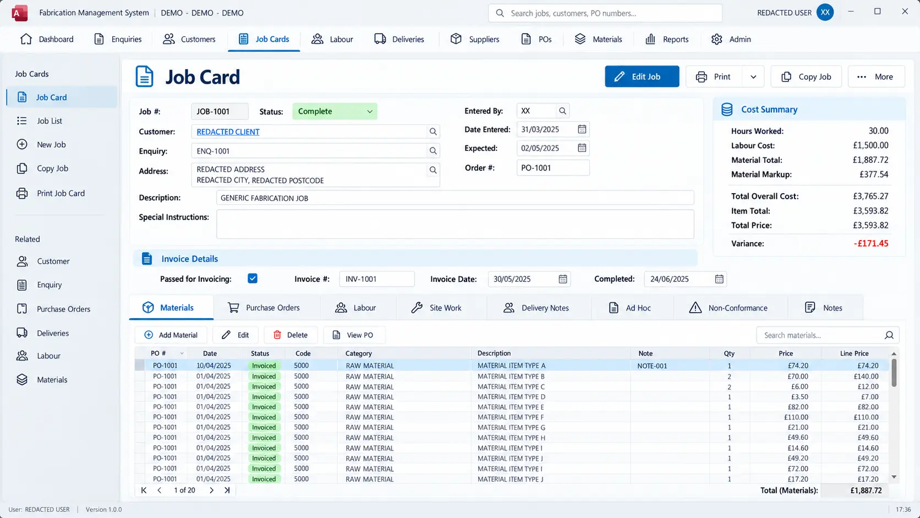
Task: Click the Add Material button
Action: (171, 335)
